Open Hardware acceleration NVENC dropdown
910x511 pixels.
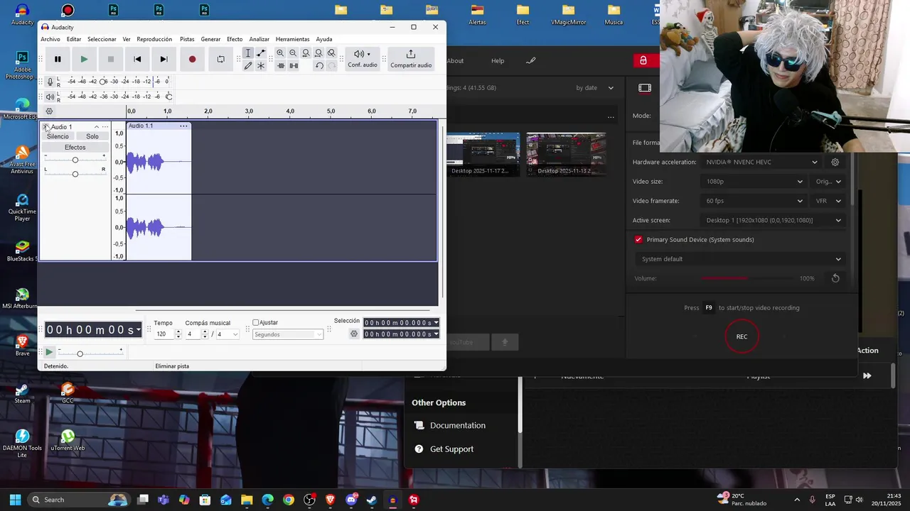pyautogui.click(x=761, y=162)
